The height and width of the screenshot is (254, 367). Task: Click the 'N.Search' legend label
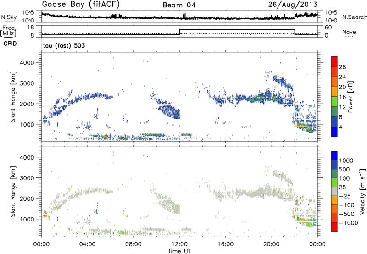354,17
